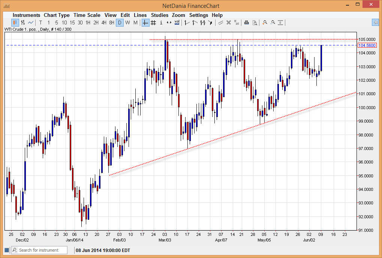
Task: Open the Studies menu
Action: tap(160, 15)
